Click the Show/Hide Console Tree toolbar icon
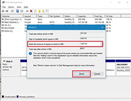131x101 pixels. [x=12, y=11]
